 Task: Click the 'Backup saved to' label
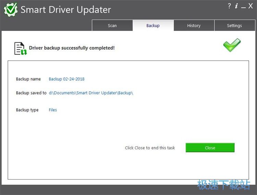click(x=31, y=93)
